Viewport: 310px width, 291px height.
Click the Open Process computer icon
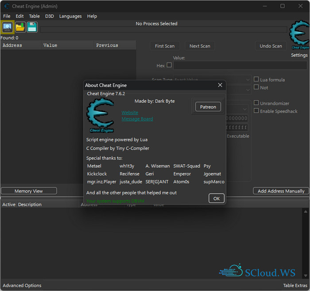pos(8,27)
